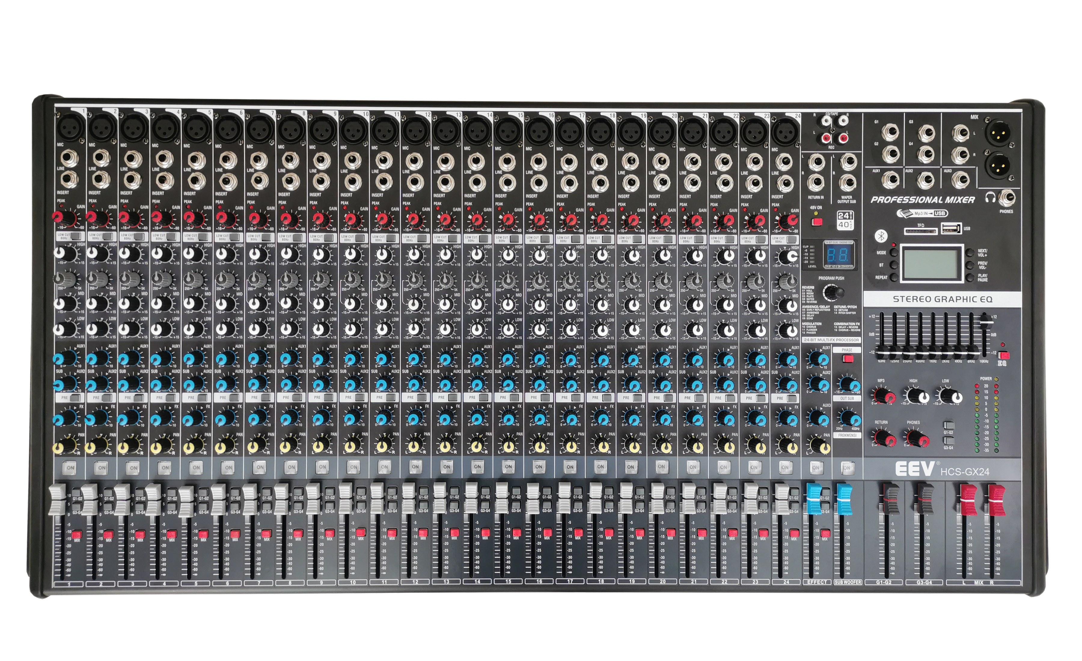The width and height of the screenshot is (1082, 661).
Task: Click the TFD card slot
Action: coord(920,231)
